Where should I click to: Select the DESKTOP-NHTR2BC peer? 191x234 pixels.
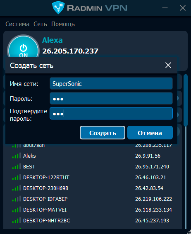[92, 221]
